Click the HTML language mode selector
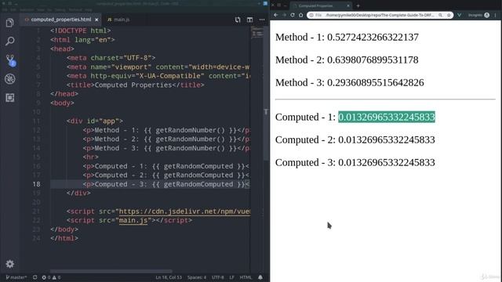Screen dimensions: 502x282 tap(246, 277)
